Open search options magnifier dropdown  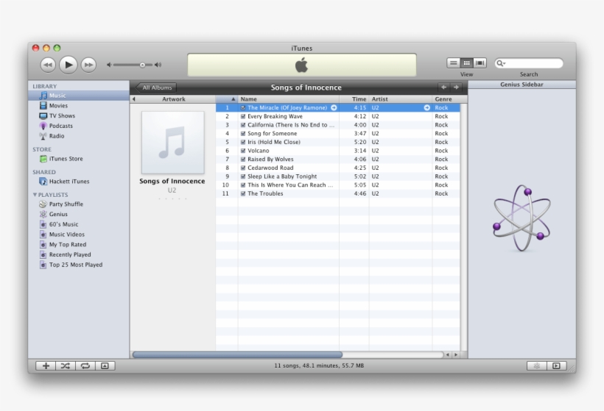point(500,63)
